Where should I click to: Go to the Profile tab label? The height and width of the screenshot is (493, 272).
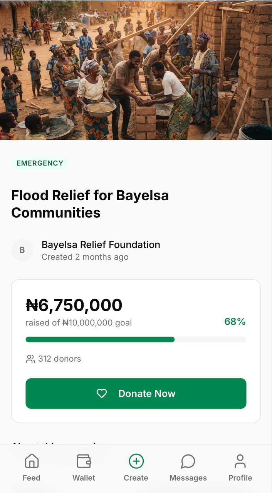tap(240, 478)
